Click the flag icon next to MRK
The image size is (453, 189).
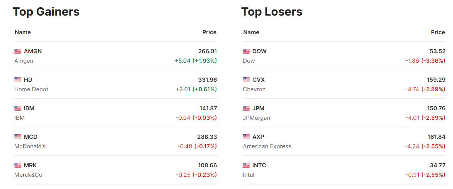(18, 165)
